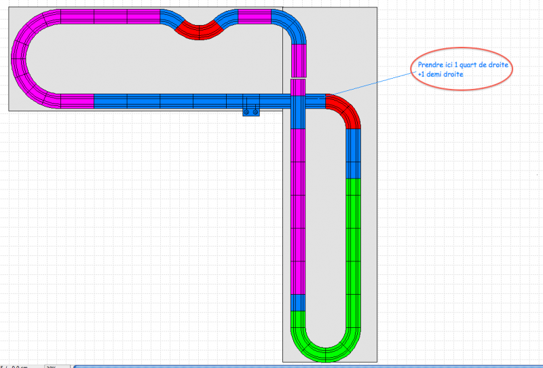Viewport: 543px width, 368px height.
Task: Select the short vertical magenta straight above crossing
Action: [x=299, y=60]
